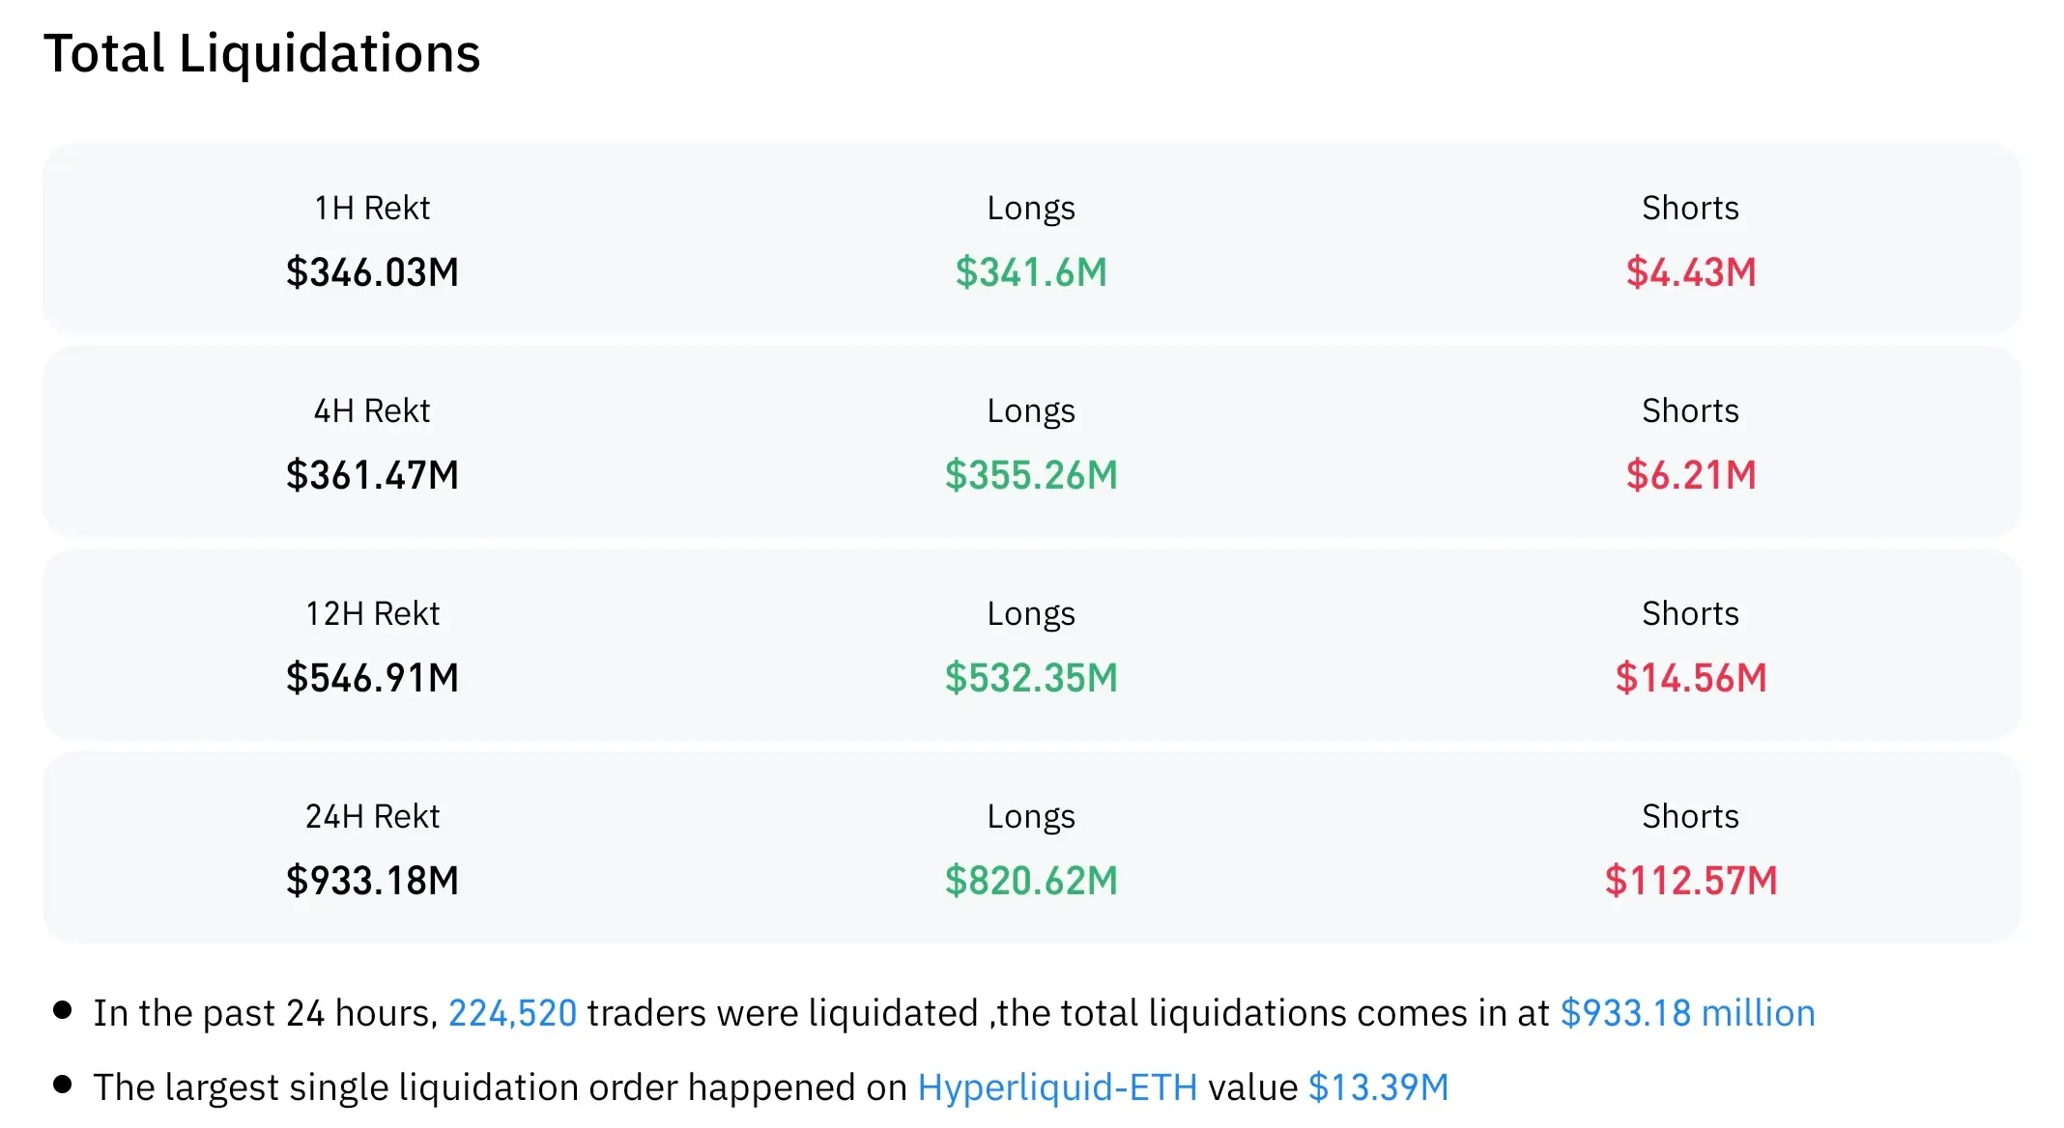The height and width of the screenshot is (1128, 2064).
Task: Click the 24H shorts value $112.57M
Action: 1690,881
